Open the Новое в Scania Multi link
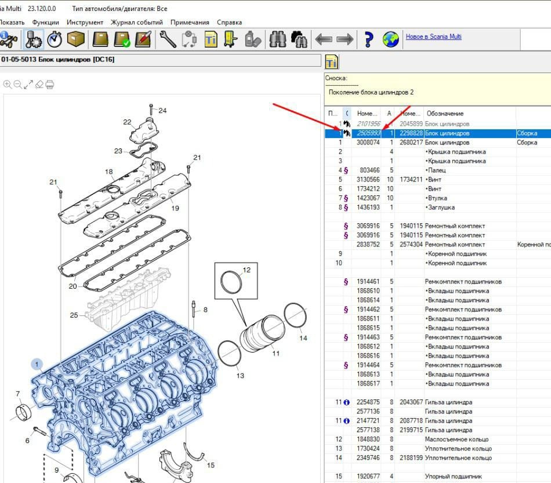The height and width of the screenshot is (483, 551). (433, 37)
